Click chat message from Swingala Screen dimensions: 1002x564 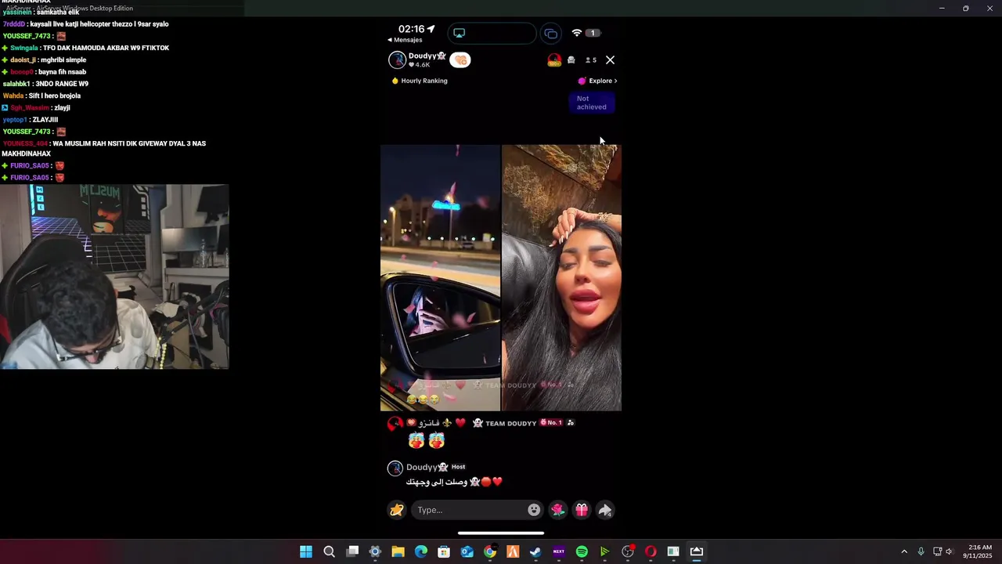point(85,48)
